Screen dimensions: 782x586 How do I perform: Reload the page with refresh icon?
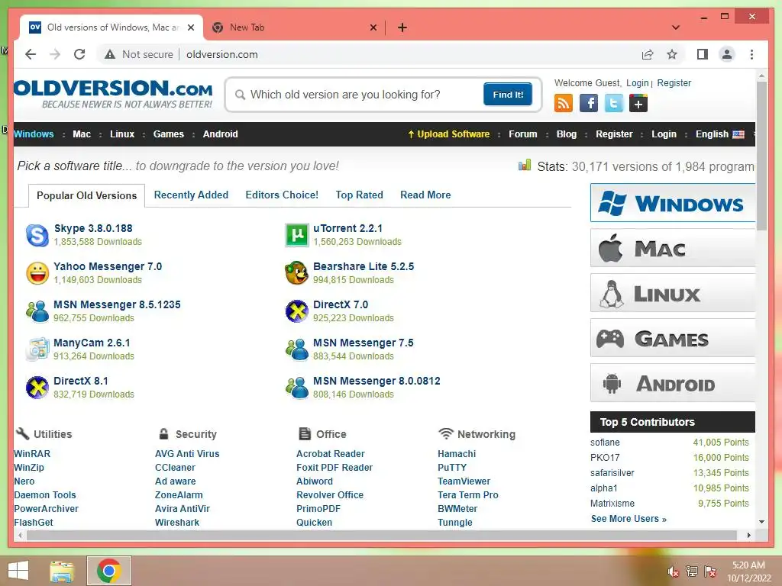pyautogui.click(x=79, y=54)
